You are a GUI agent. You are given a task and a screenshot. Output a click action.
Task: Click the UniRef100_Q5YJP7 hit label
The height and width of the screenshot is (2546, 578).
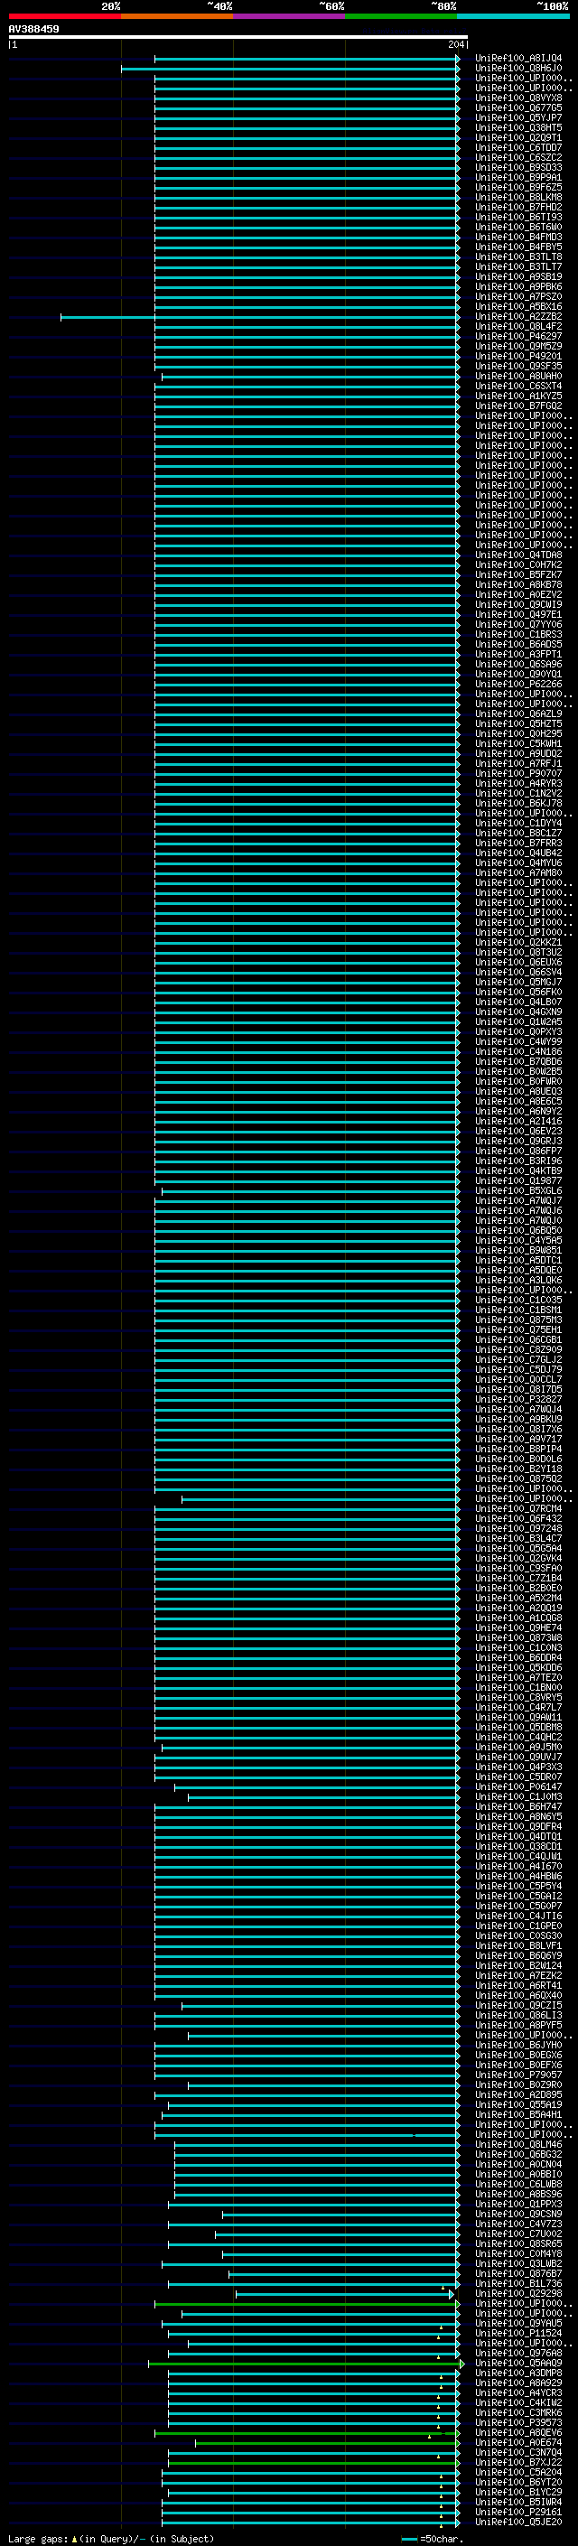click(x=518, y=117)
